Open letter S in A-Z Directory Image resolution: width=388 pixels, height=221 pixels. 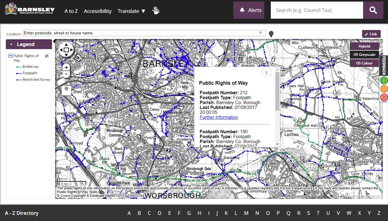(x=308, y=213)
